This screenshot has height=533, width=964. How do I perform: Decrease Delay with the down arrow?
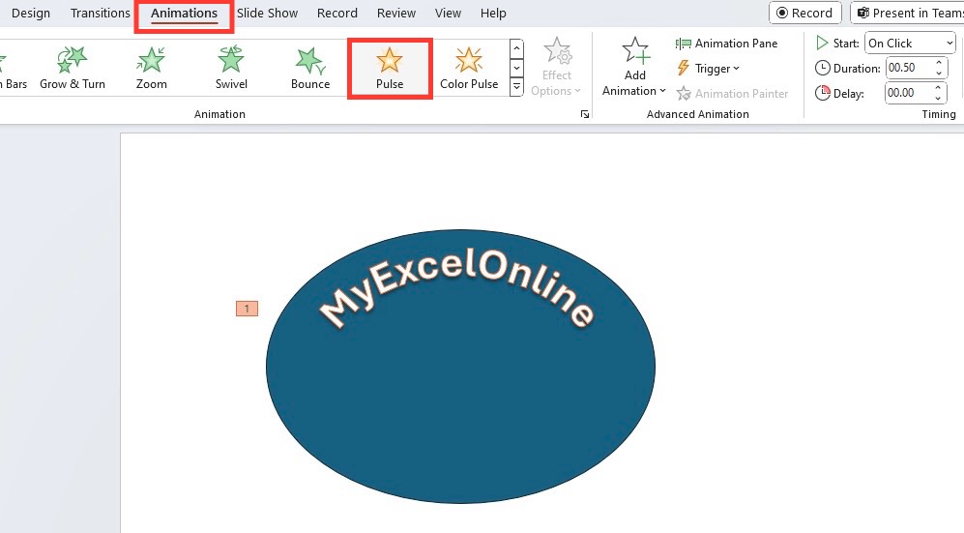pos(939,99)
